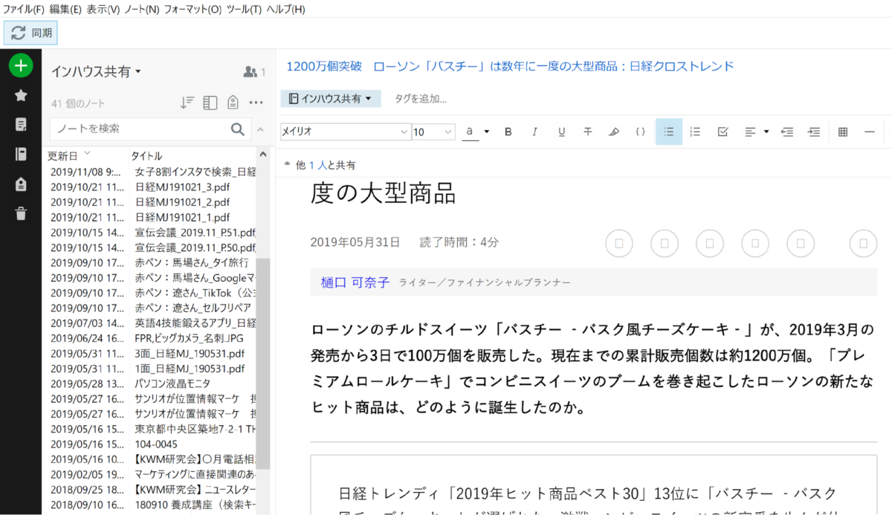This screenshot has height=515, width=892.
Task: Toggle strikethrough formatting
Action: (x=587, y=132)
